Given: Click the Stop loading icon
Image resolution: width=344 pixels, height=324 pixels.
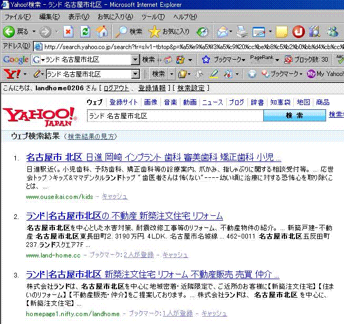Looking at the screenshot, I should (69, 32).
